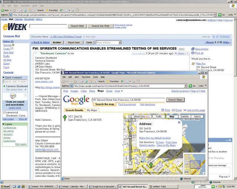Click Find businesses link
This screenshot has height=189, width=237.
coord(127,104)
